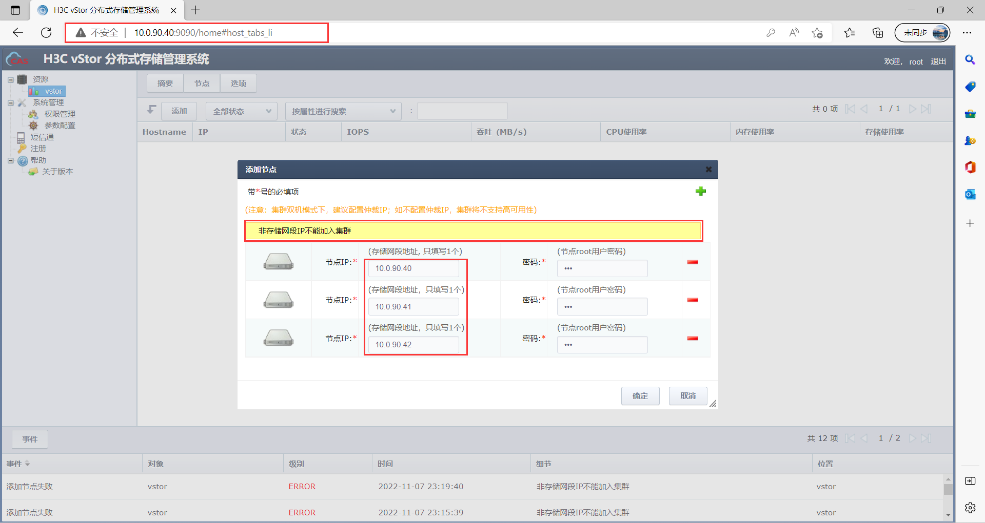
Task: Remove the 10.0.90.40 node row with its red minus
Action: (693, 262)
